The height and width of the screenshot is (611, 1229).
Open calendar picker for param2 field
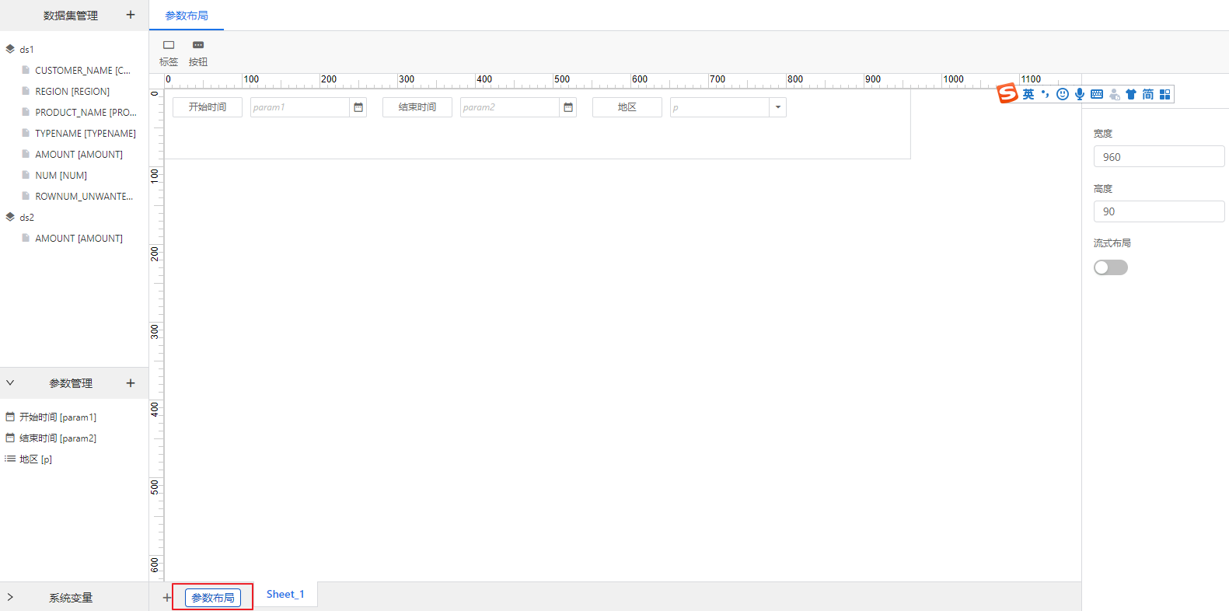[x=568, y=107]
